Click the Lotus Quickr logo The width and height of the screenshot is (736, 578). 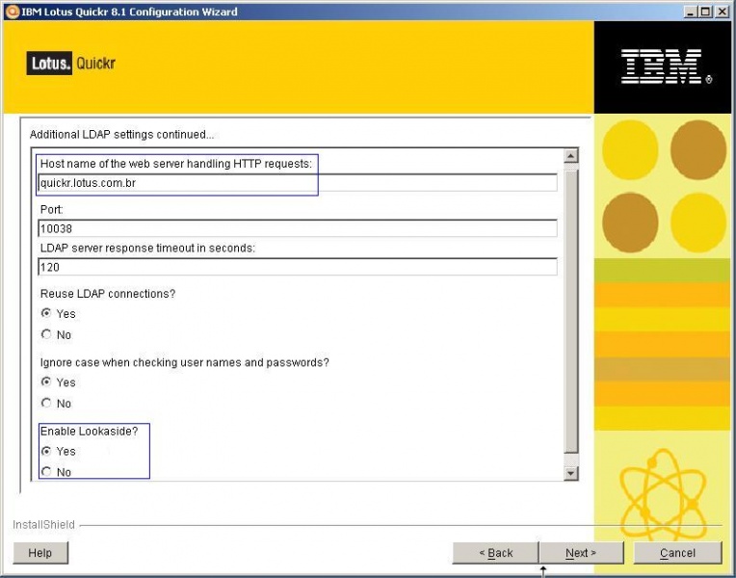click(x=71, y=63)
